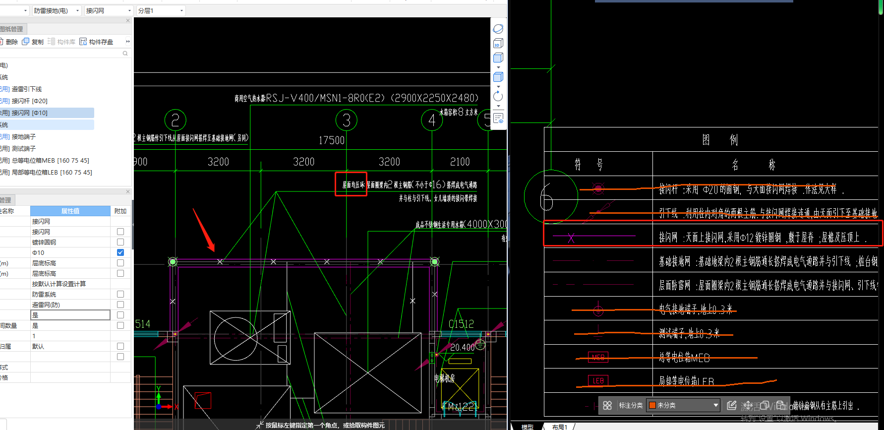Click the 附加 column header
The width and height of the screenshot is (884, 430).
(120, 211)
